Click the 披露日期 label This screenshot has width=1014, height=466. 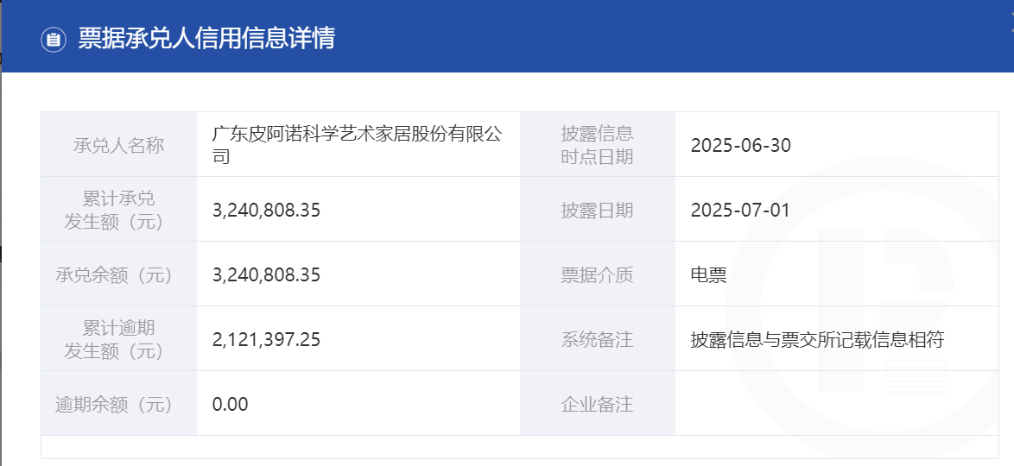pos(597,210)
